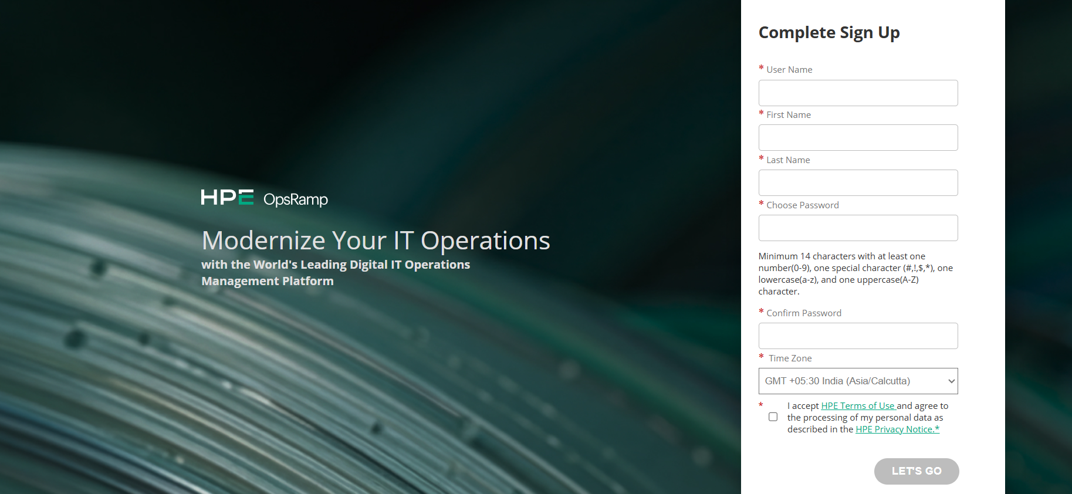Screen dimensions: 1072x494
Task: Select the Last Name text box
Action: [858, 182]
